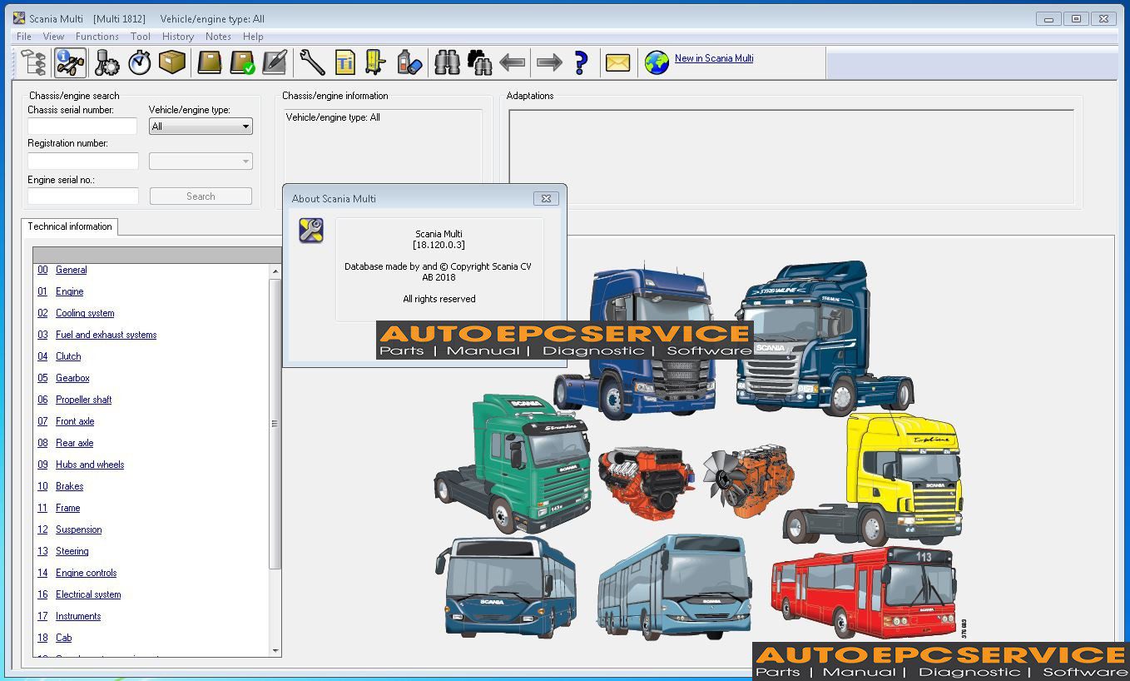Click the group list scroll up arrow

(275, 271)
